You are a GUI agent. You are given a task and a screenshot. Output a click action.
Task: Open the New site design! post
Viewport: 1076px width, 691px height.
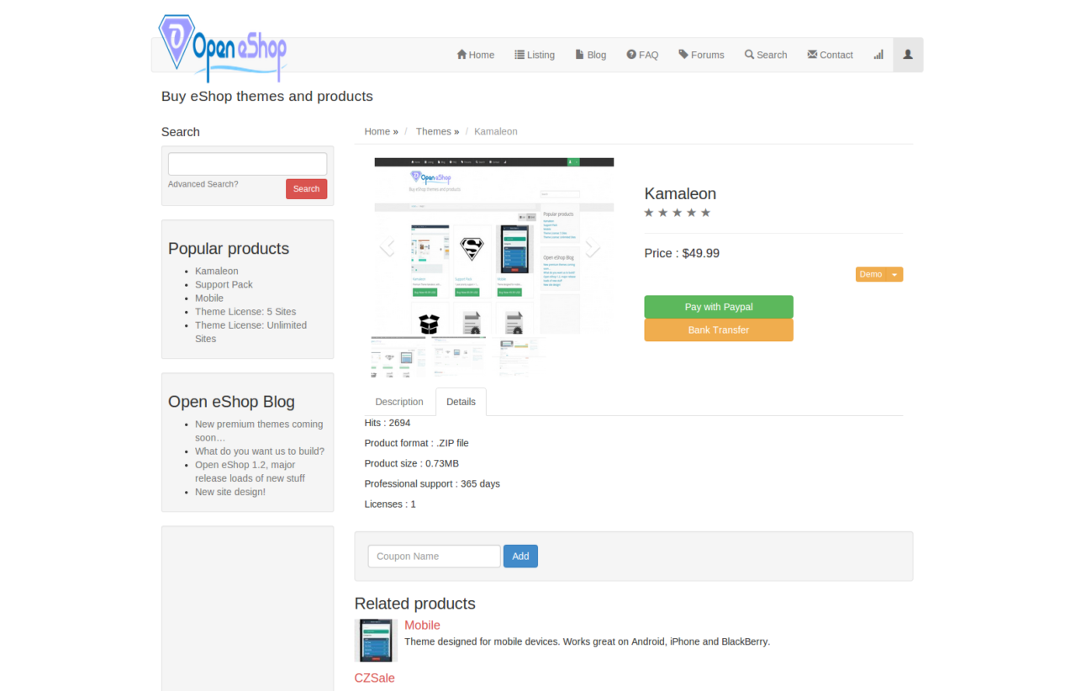[x=230, y=491]
